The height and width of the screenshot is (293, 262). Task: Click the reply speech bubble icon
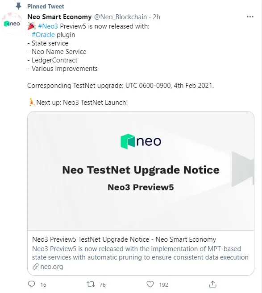[x=31, y=284]
